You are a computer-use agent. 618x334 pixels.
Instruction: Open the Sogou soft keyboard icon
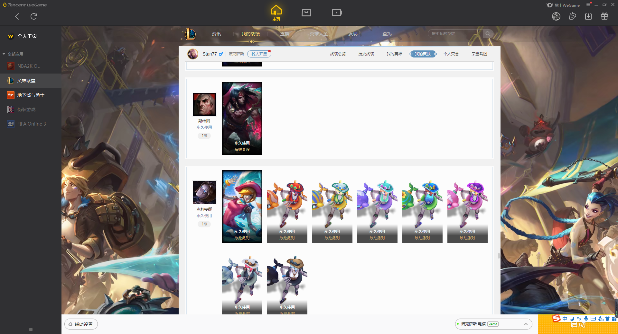coord(593,319)
